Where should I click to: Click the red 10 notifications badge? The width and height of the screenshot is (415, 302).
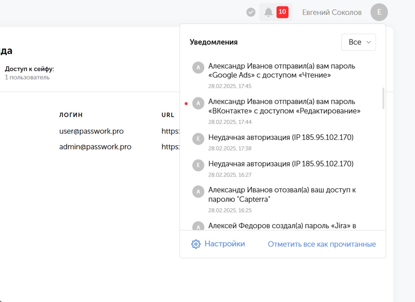coord(282,12)
